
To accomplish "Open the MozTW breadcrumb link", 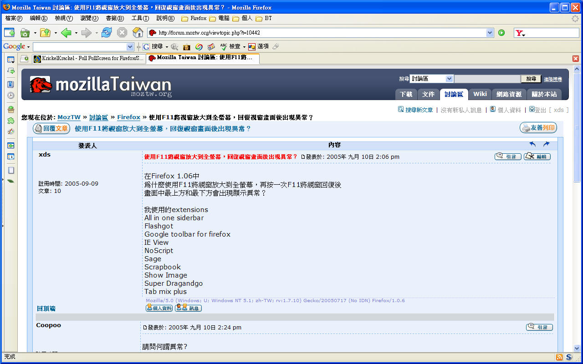I will tap(69, 117).
